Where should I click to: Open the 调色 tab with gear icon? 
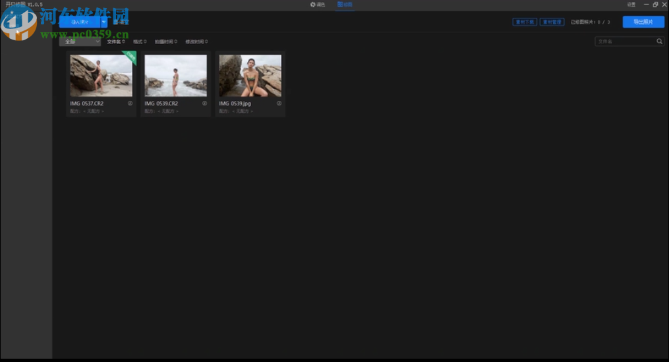coord(318,5)
